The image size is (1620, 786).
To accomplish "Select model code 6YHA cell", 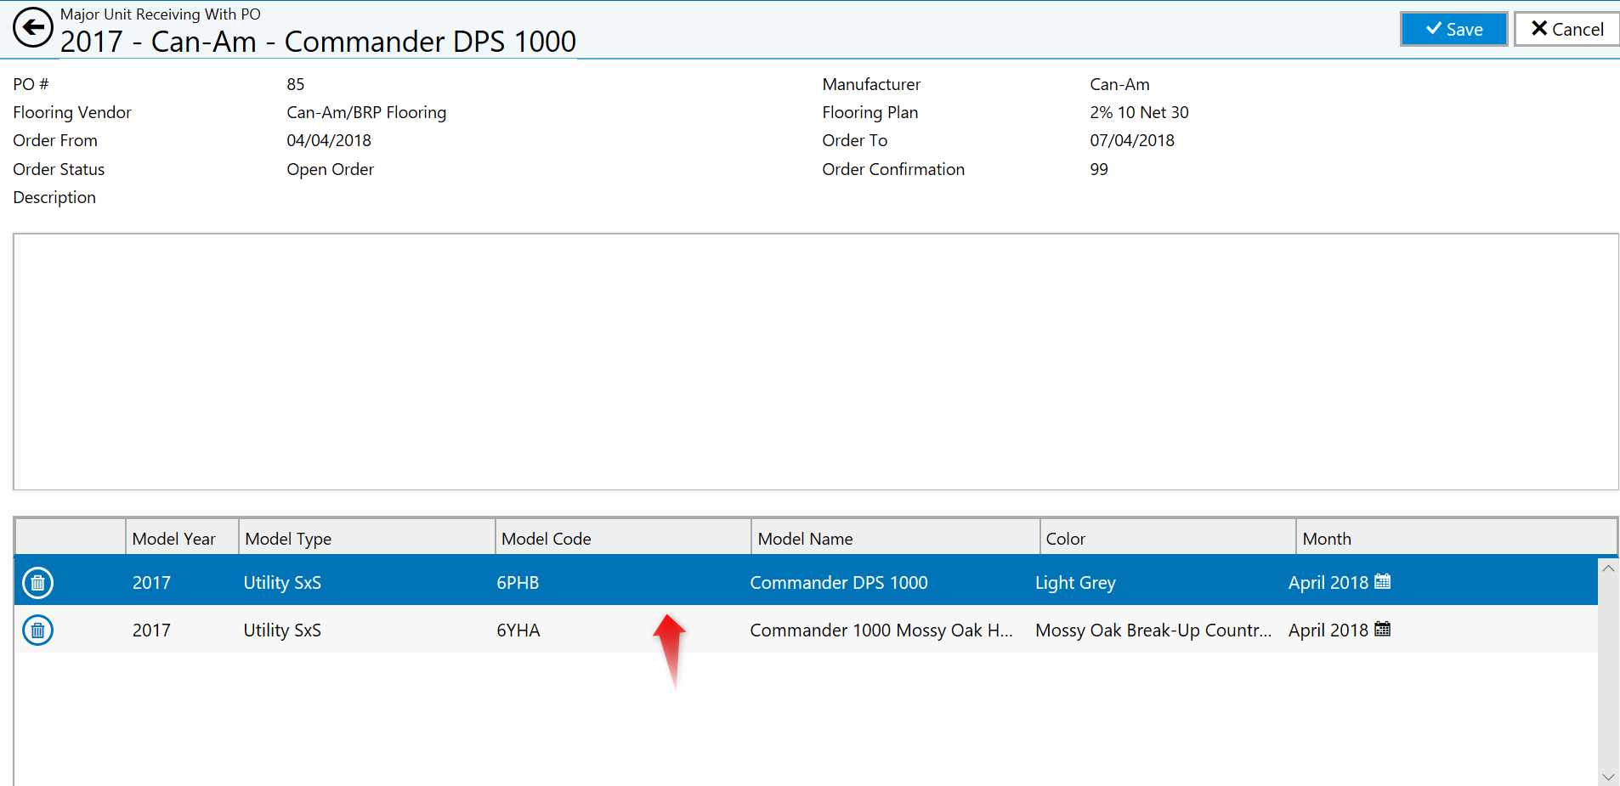I will 518,630.
